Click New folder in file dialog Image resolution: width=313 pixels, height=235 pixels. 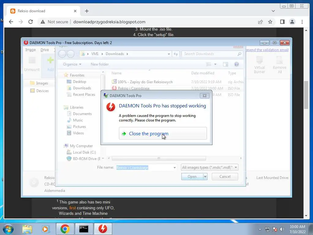point(100,64)
